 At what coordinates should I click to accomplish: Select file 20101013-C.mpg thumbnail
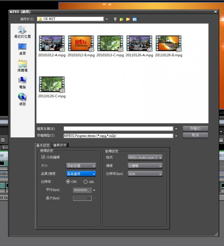tap(110, 43)
